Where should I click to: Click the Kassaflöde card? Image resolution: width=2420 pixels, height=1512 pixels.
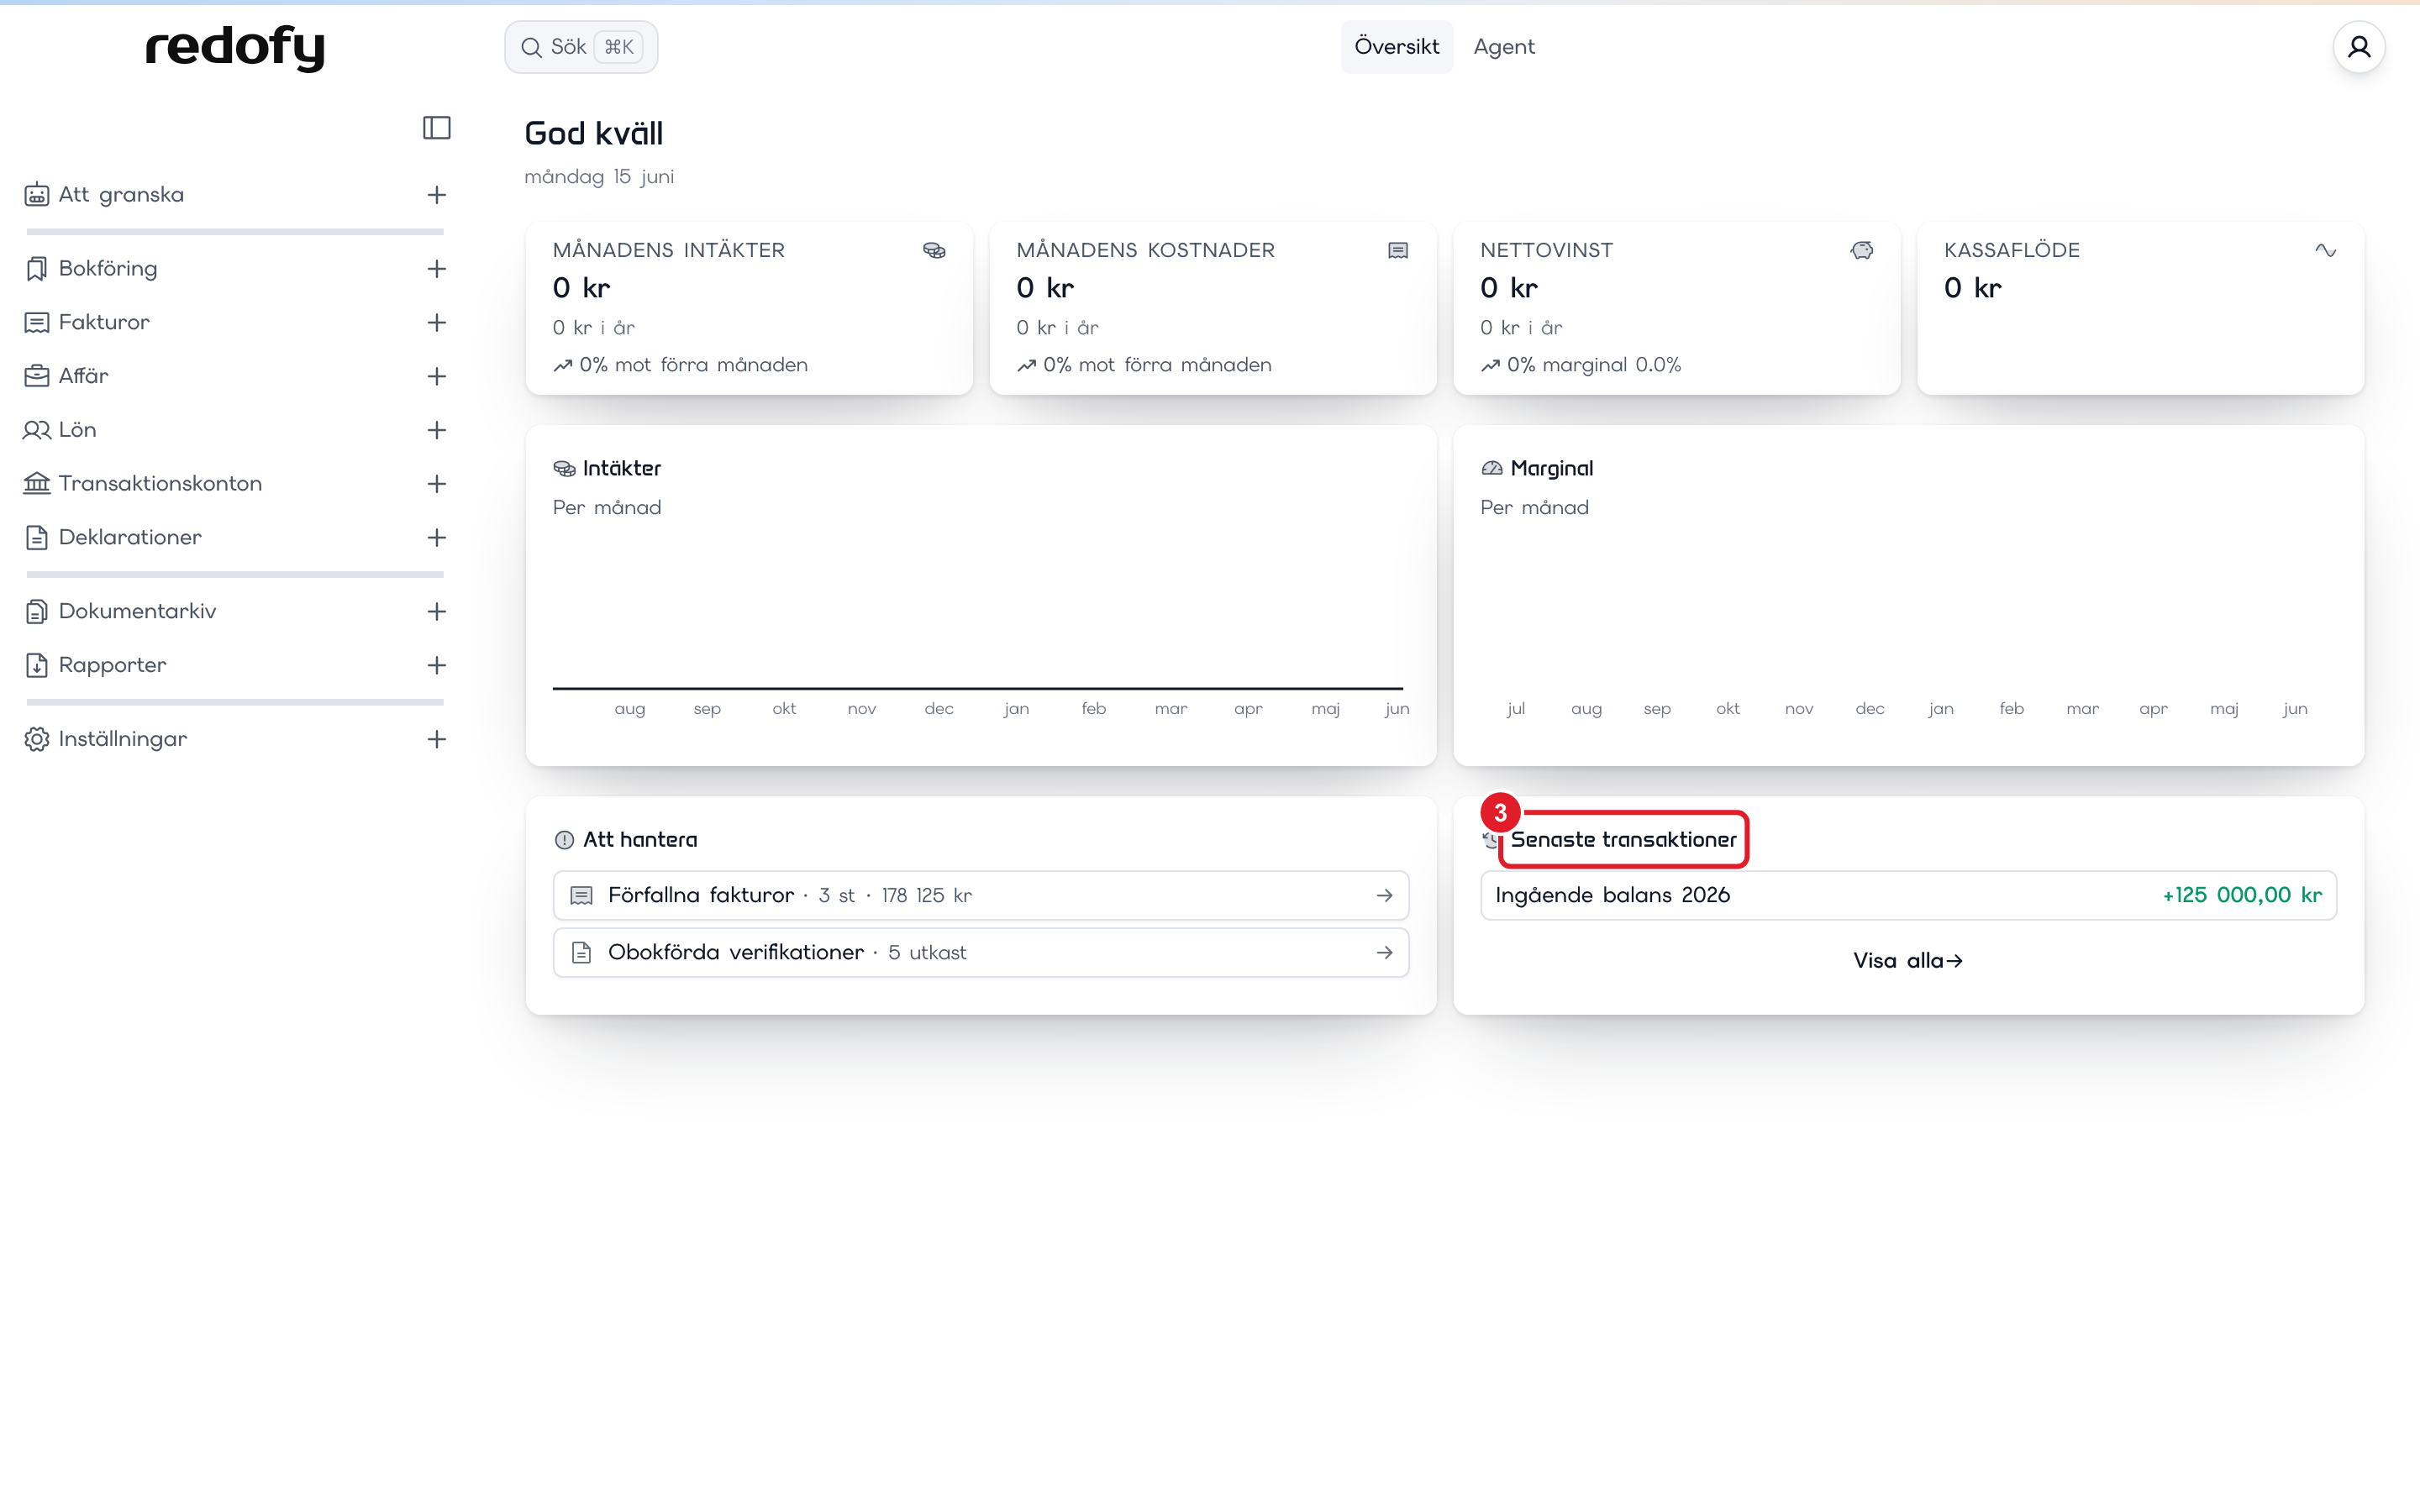tap(2140, 308)
